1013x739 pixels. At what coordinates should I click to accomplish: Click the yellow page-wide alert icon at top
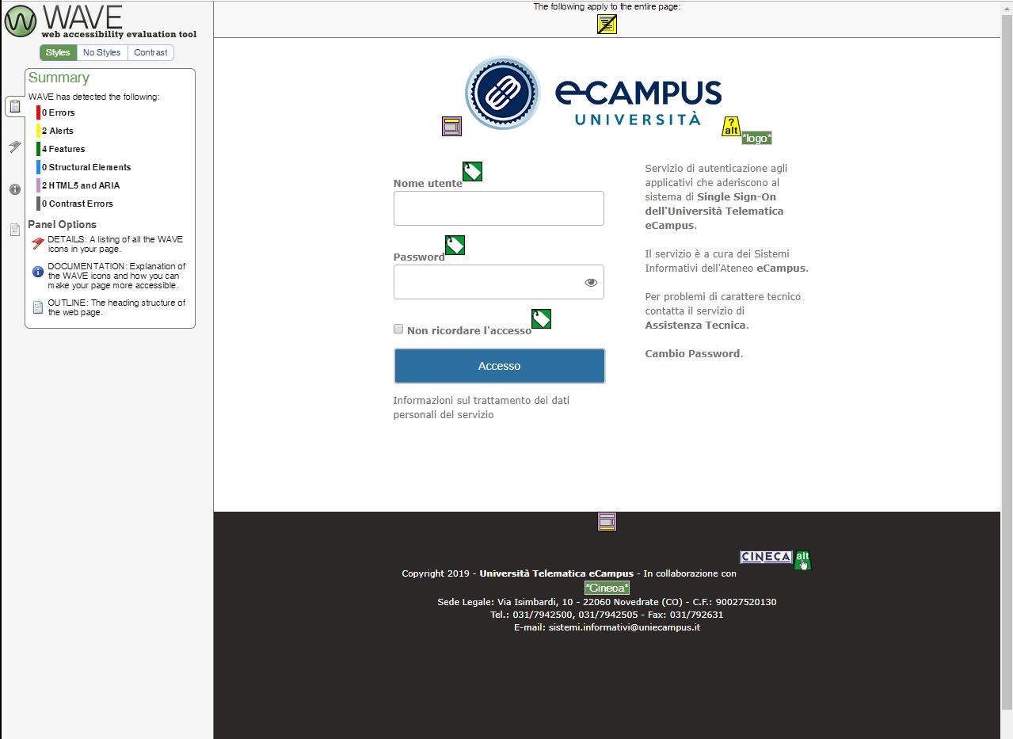tap(607, 25)
